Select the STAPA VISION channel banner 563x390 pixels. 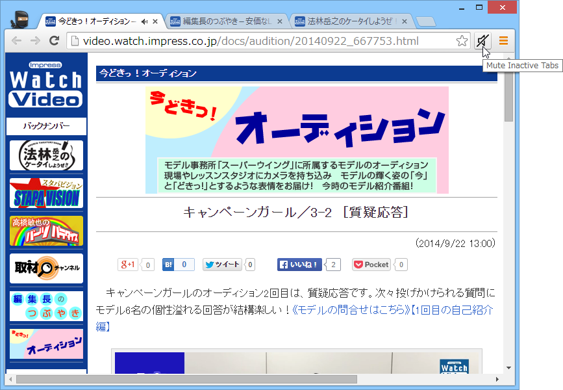point(45,192)
